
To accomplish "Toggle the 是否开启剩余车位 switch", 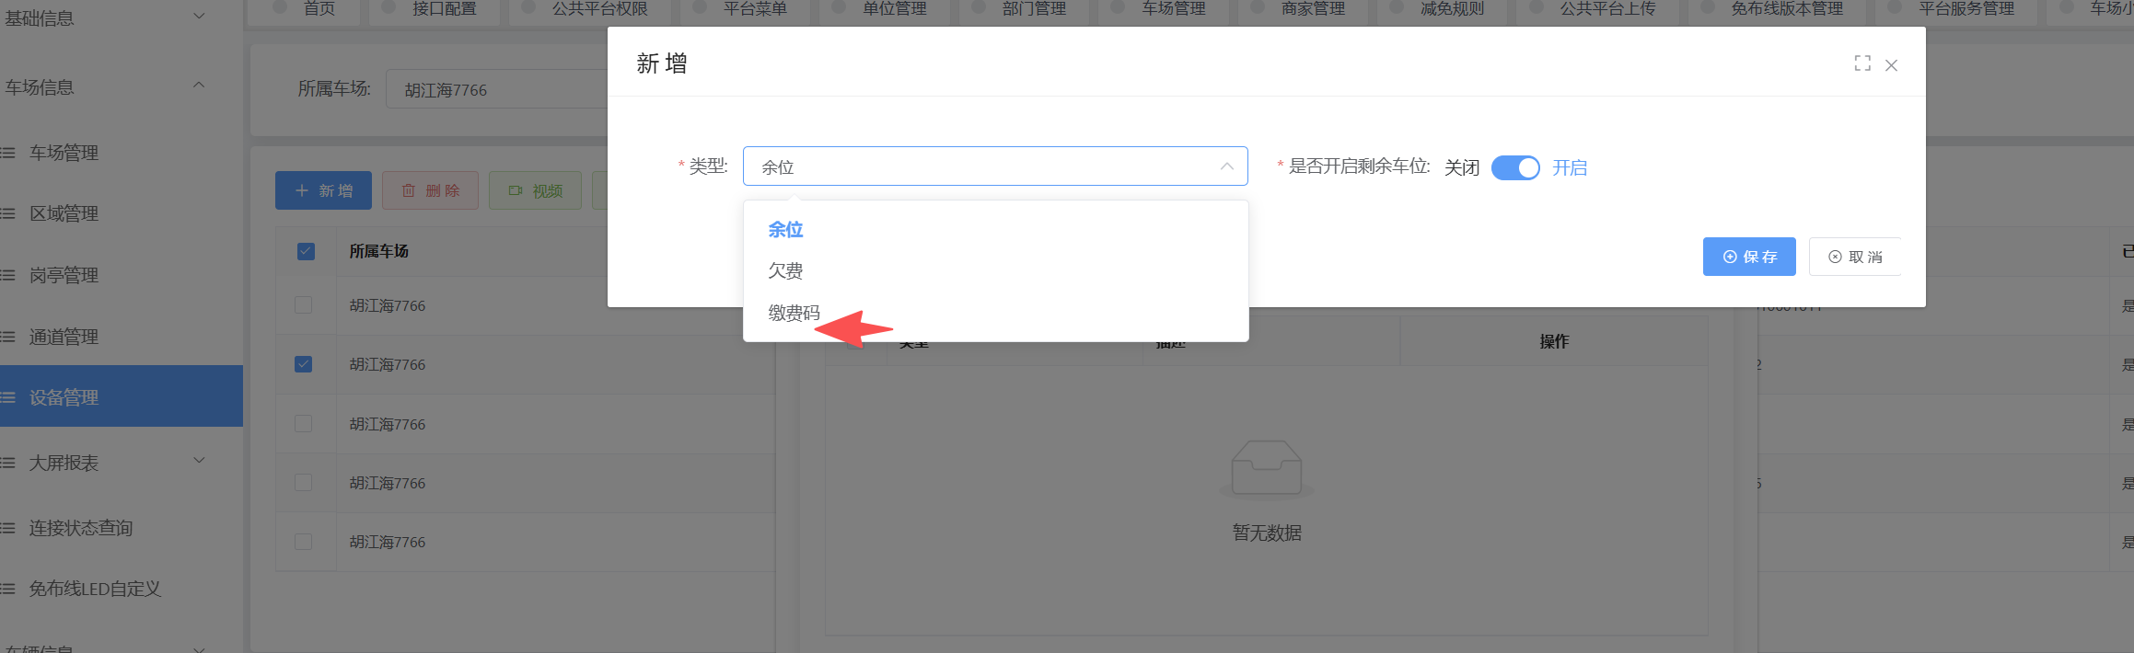I will click(1515, 167).
